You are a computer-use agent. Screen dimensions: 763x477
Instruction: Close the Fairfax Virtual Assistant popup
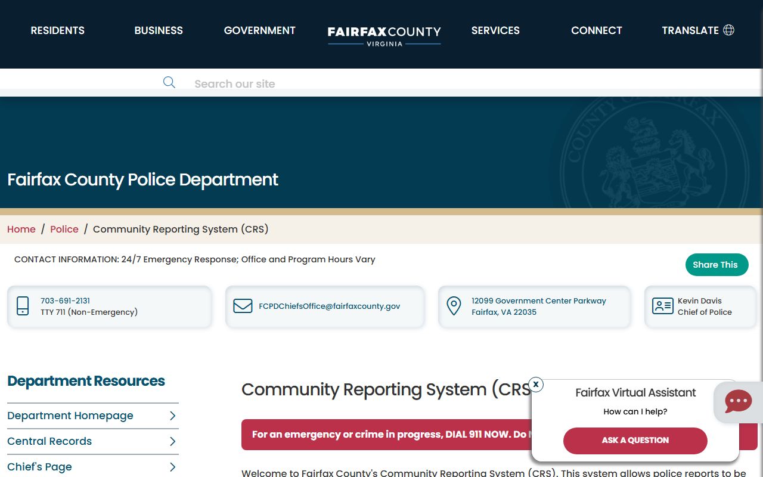pos(536,384)
